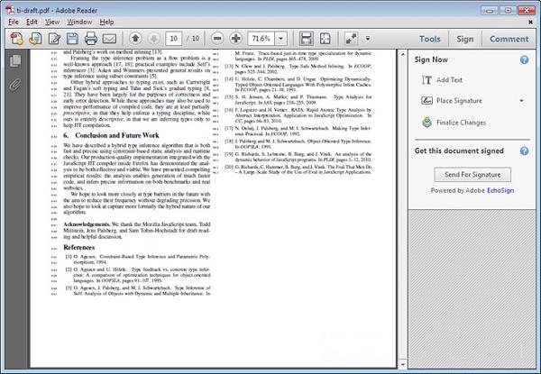Open the Edit menu
This screenshot has height=374, width=541.
[32, 22]
